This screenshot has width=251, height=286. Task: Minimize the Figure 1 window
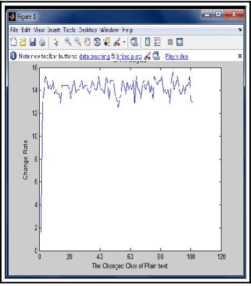207,14
